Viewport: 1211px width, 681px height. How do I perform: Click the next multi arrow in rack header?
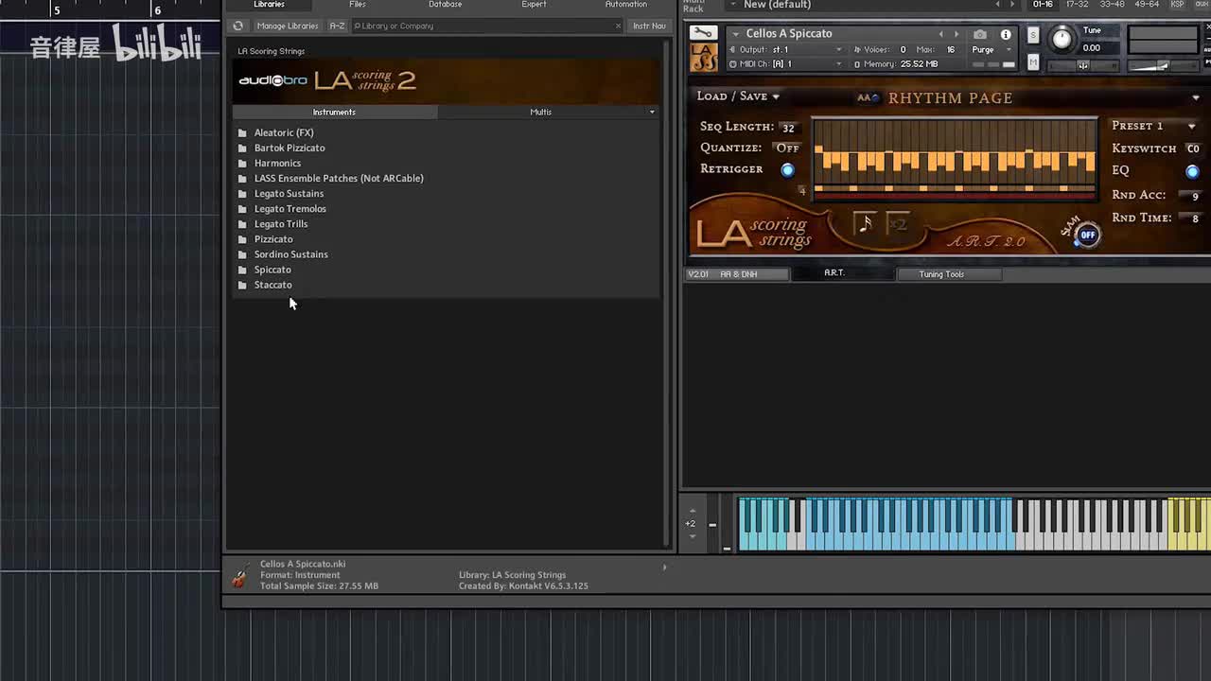point(1012,5)
